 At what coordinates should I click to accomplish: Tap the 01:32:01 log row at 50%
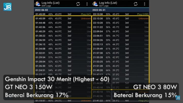tap(63, 53)
